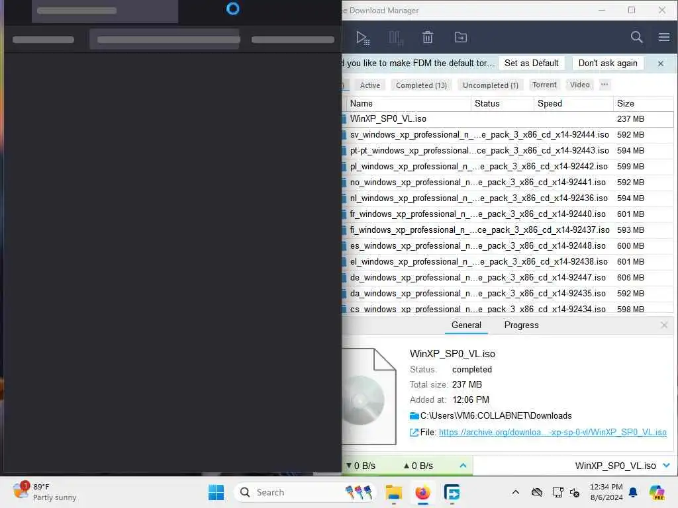This screenshot has width=678, height=508.
Task: Open the clock showing 12:34 PM
Action: pos(606,492)
